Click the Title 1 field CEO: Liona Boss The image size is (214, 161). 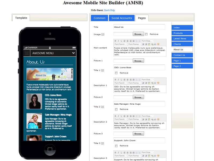pos(139,68)
